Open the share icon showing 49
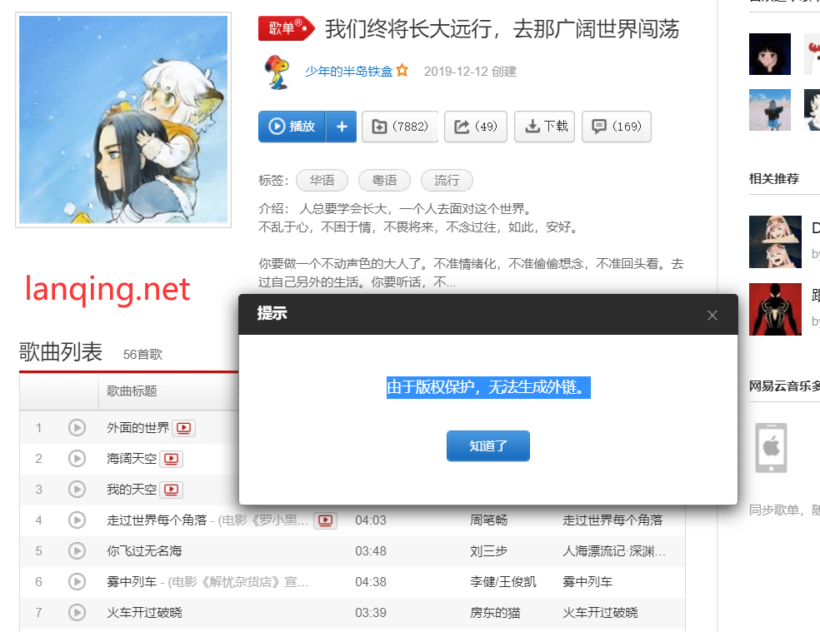 [475, 127]
